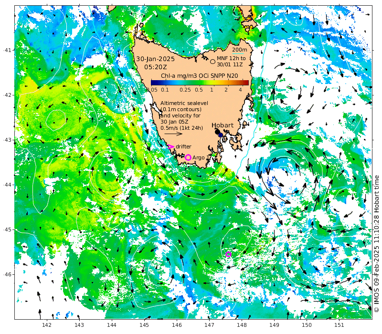Click the 200m depth label
The width and height of the screenshot is (382, 334).
pyautogui.click(x=240, y=50)
